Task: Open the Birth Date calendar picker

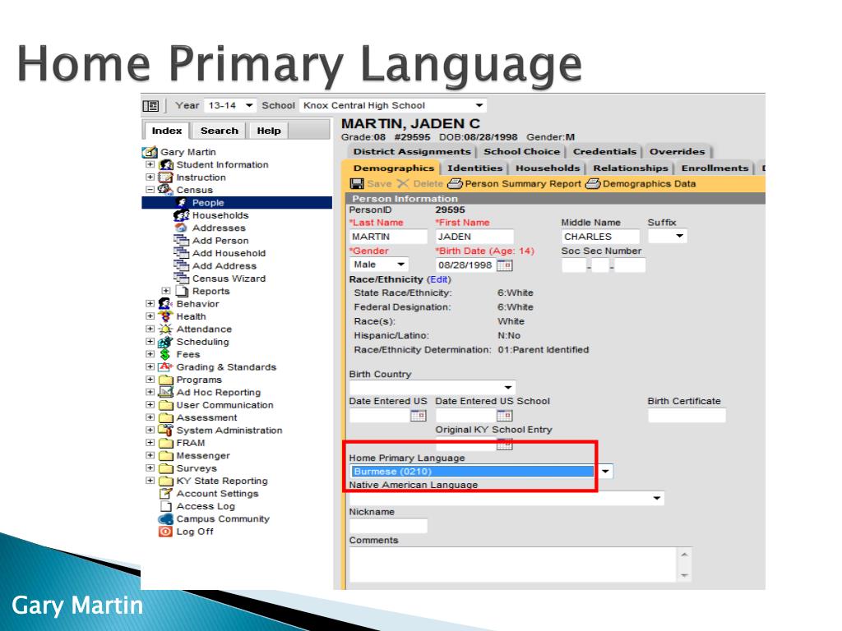Action: (504, 265)
